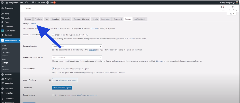Switch to the Shipping settings tab
The image size is (240, 103).
(x=55, y=19)
